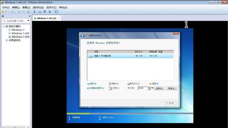Click the 删除(D) delete option
The width and height of the screenshot is (228, 128).
[114, 83]
